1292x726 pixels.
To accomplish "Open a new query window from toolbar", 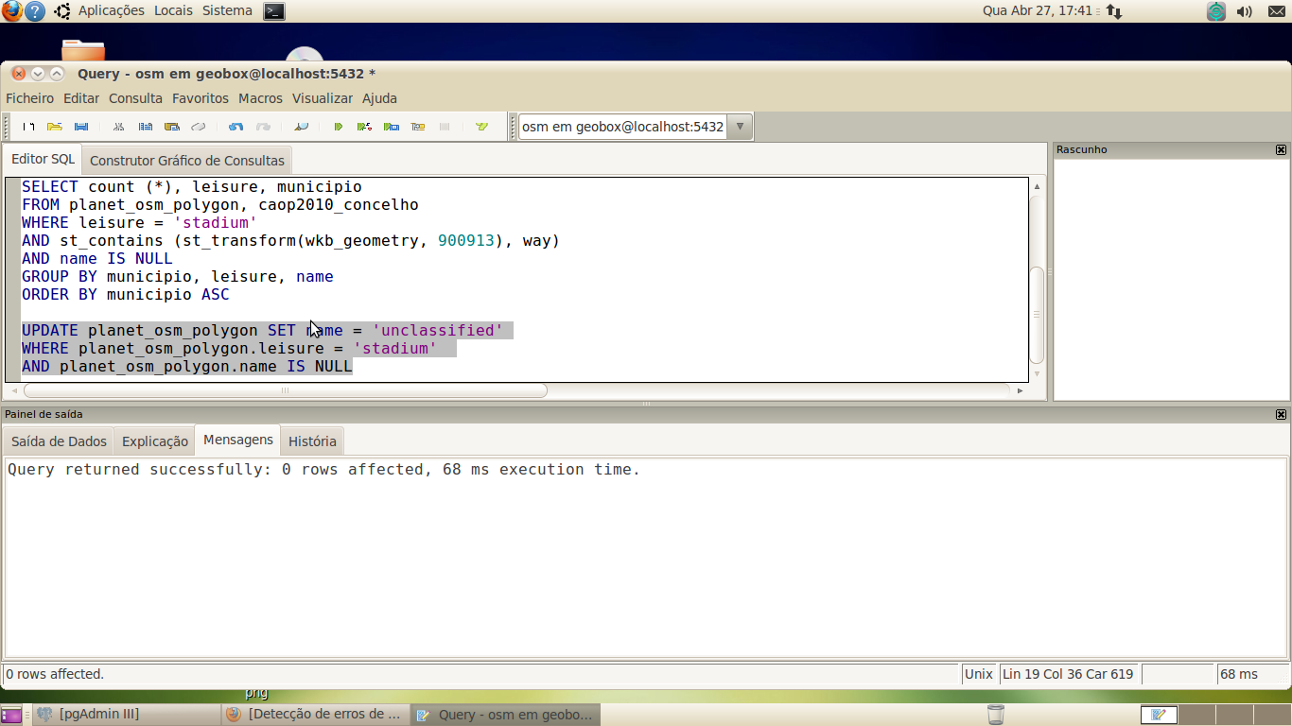I will [28, 127].
